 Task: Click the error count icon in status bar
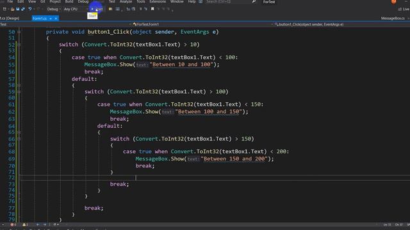tap(13, 224)
